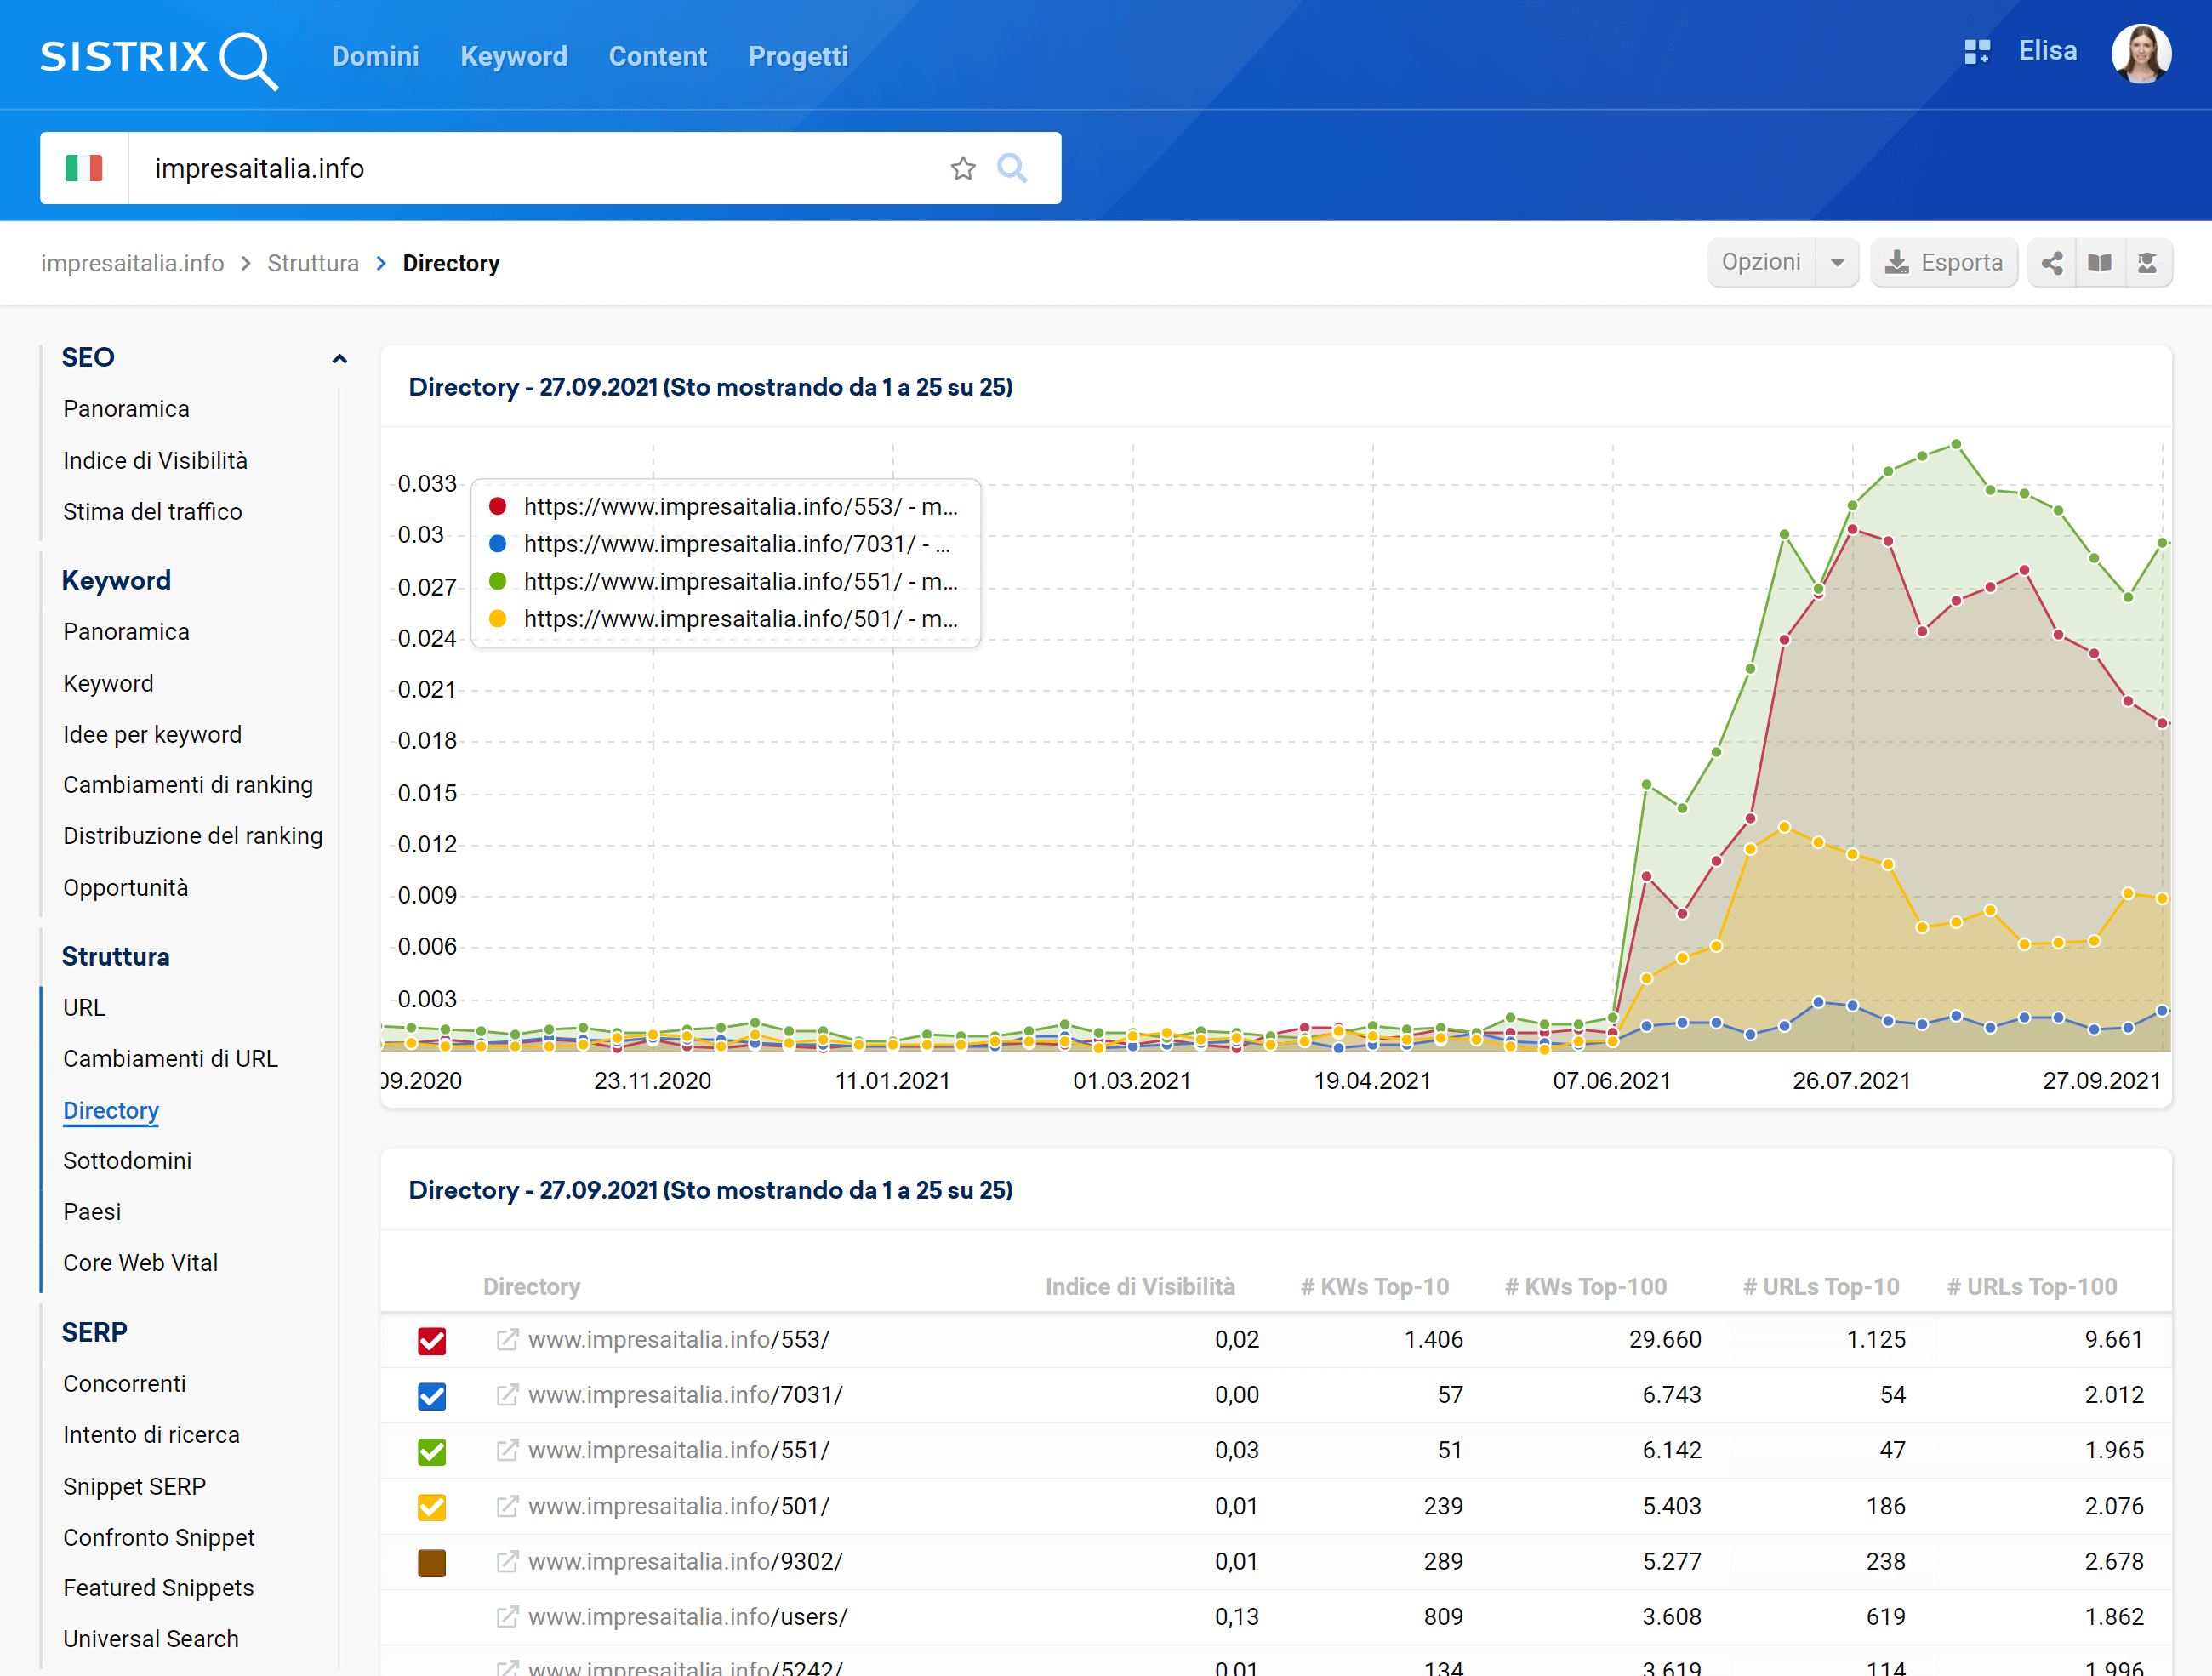The image size is (2212, 1676).
Task: Toggle red /553/ legend entry in chart
Action: point(724,507)
